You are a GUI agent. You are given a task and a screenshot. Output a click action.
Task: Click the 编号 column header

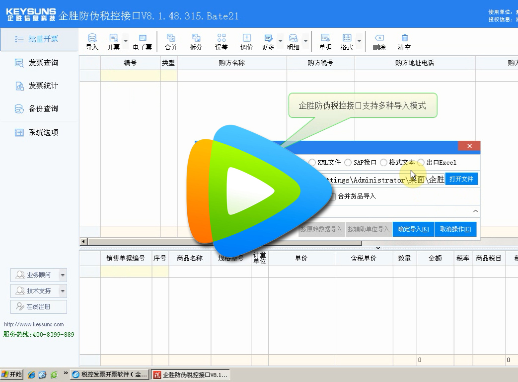point(130,63)
